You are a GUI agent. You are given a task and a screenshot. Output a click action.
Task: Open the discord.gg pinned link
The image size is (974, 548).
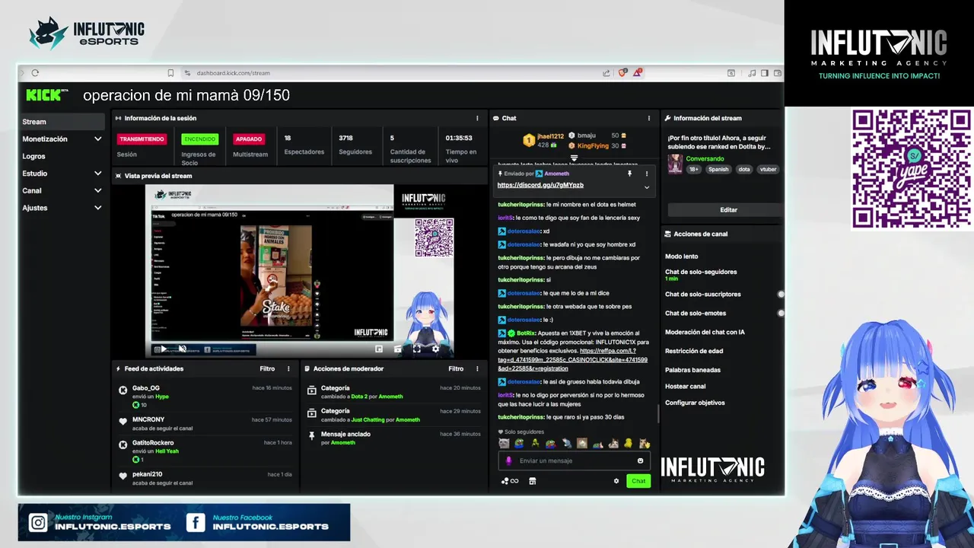coord(540,185)
